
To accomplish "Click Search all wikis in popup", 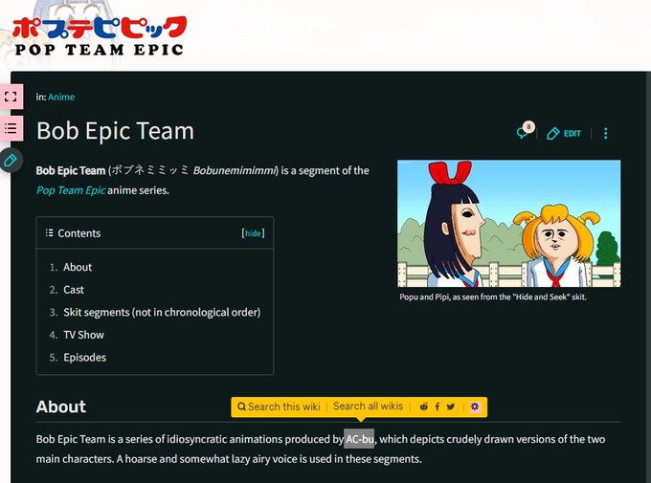I will click(x=368, y=406).
